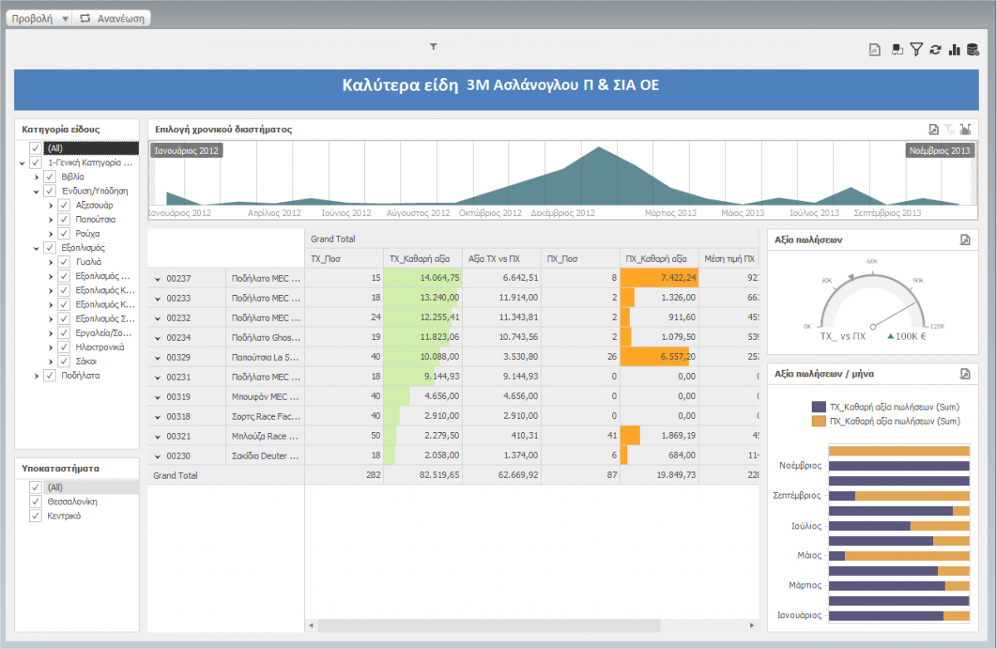This screenshot has height=649, width=997.
Task: Toggle the Βιβλία checkbox
Action: tap(49, 177)
